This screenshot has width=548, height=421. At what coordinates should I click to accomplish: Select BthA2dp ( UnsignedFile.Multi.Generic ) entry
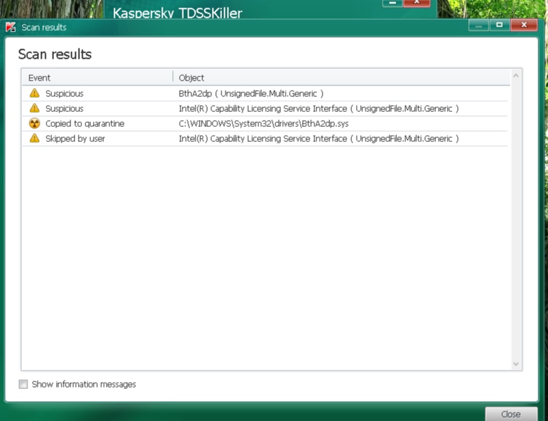click(251, 93)
